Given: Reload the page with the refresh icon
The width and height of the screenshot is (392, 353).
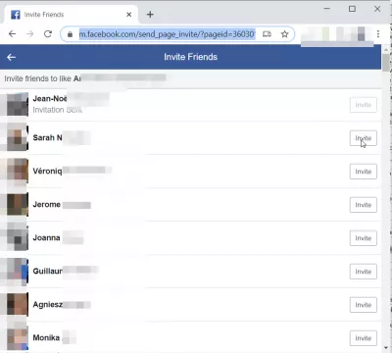Looking at the screenshot, I should [48, 34].
